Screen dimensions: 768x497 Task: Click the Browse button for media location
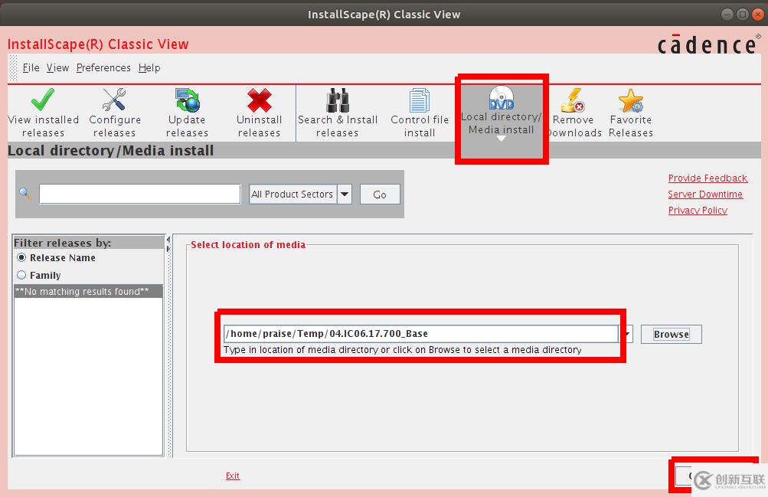670,334
